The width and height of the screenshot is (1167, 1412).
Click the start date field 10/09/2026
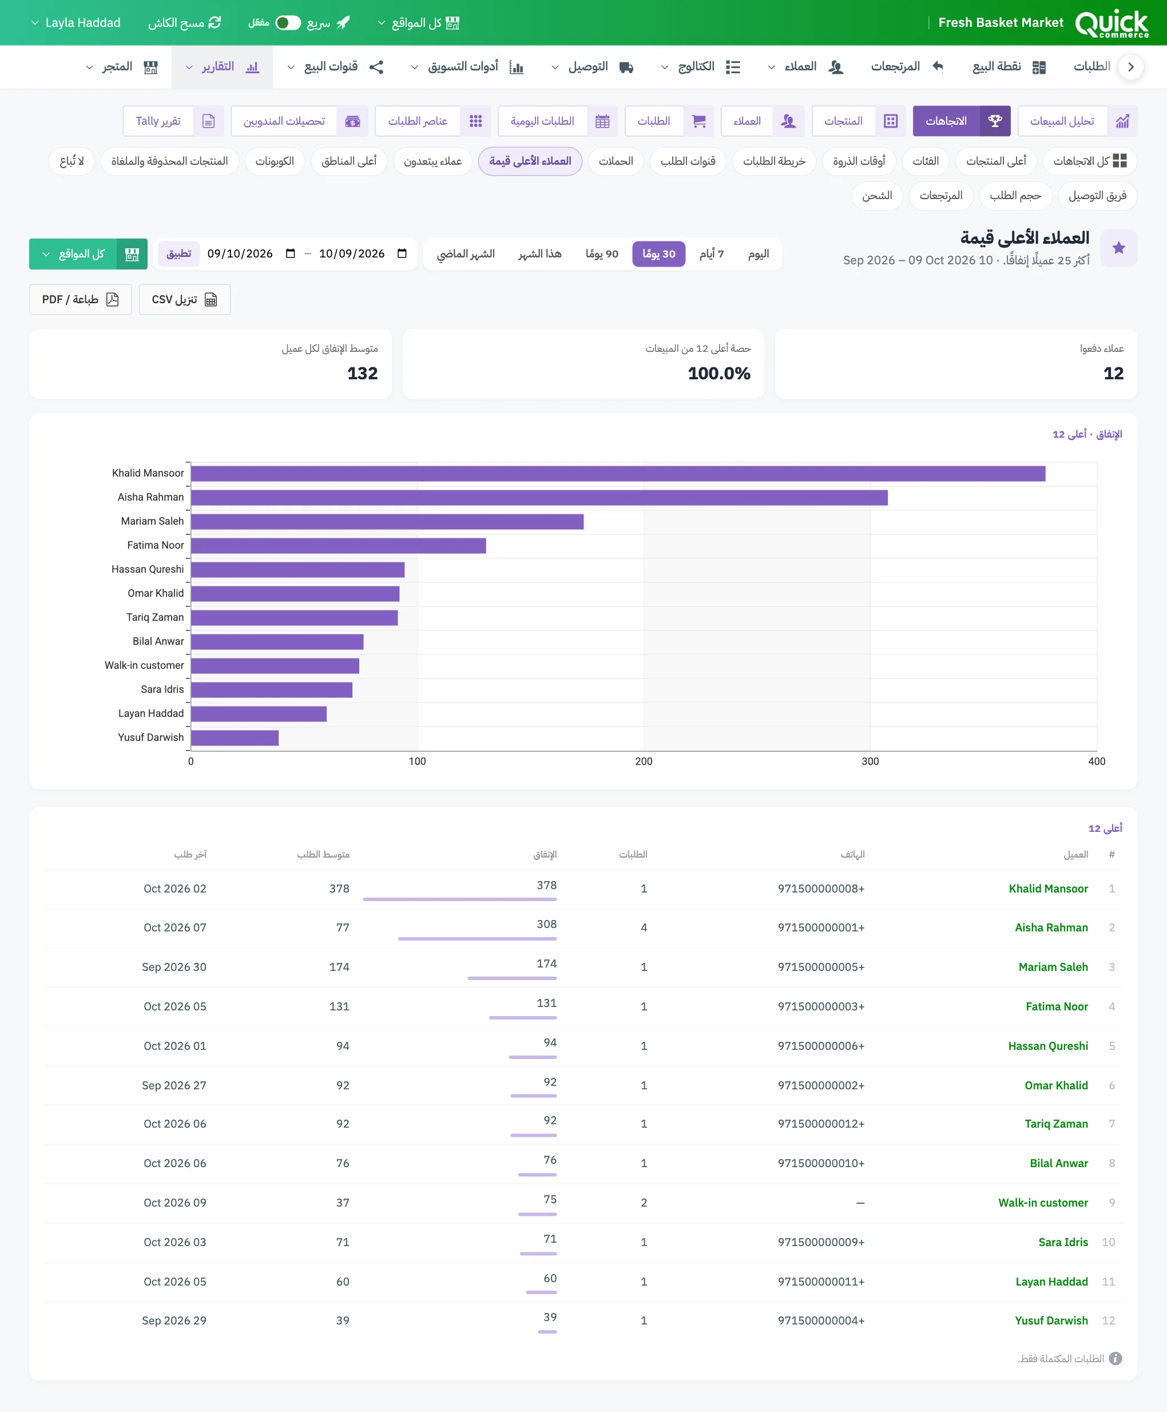coord(363,253)
